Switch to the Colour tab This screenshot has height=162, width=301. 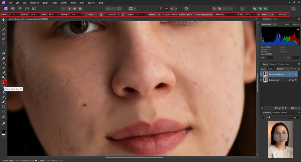pyautogui.click(x=275, y=19)
